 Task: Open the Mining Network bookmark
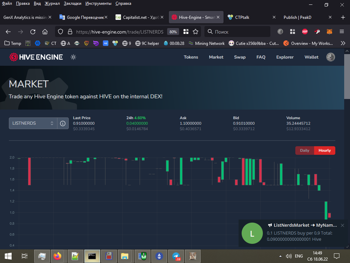206,43
